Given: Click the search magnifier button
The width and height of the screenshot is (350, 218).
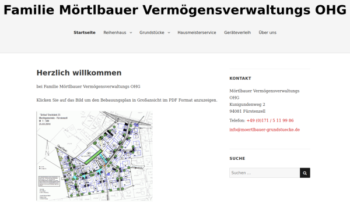Looking at the screenshot, I should 304,173.
